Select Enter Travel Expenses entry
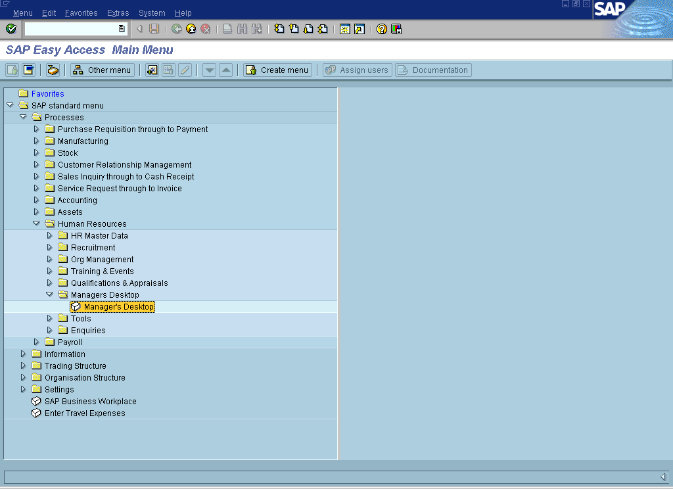Image resolution: width=673 pixels, height=489 pixels. [x=85, y=413]
